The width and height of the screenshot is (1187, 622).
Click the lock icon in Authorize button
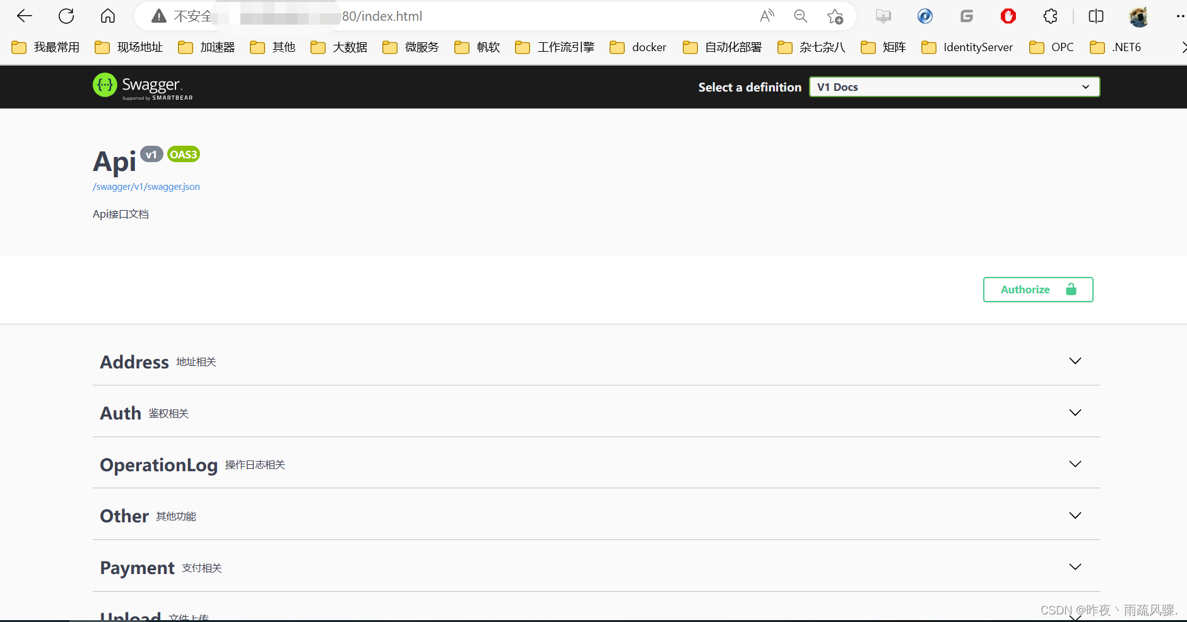tap(1071, 290)
